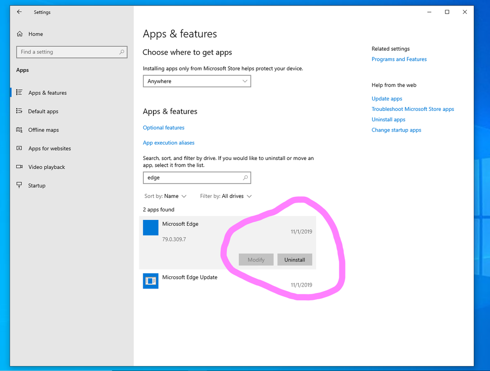Open Video playback page

click(x=72, y=167)
